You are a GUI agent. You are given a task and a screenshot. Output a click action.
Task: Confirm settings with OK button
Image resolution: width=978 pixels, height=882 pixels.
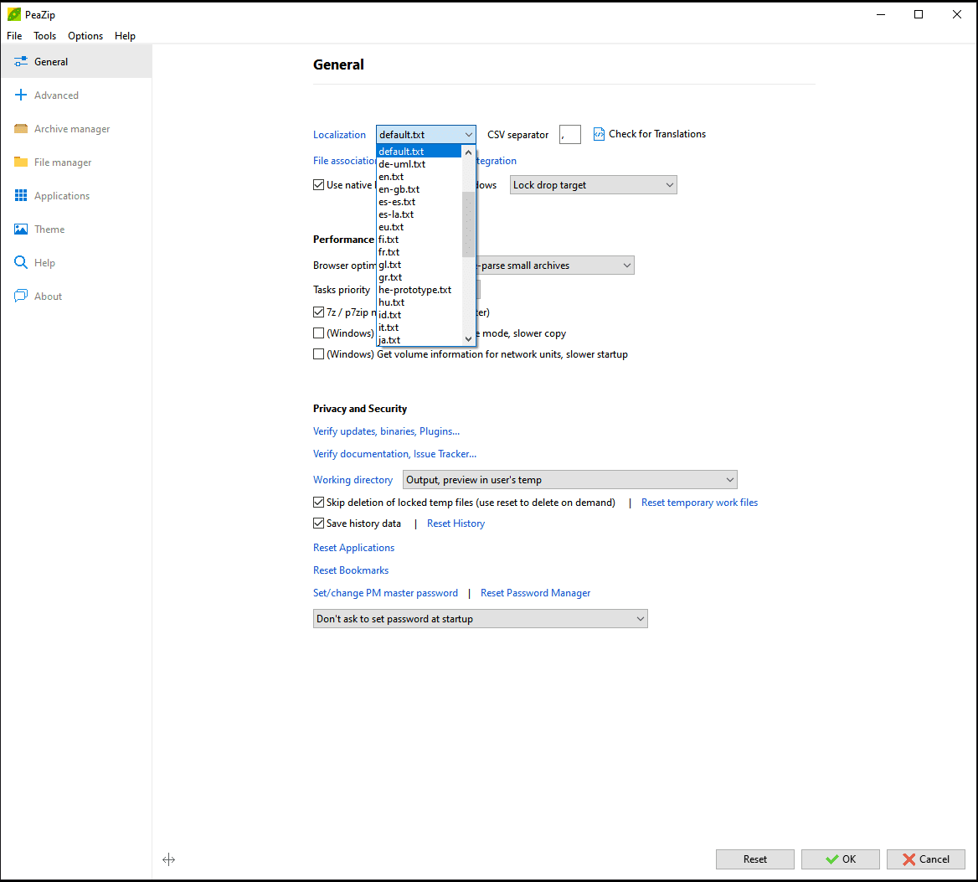(840, 859)
